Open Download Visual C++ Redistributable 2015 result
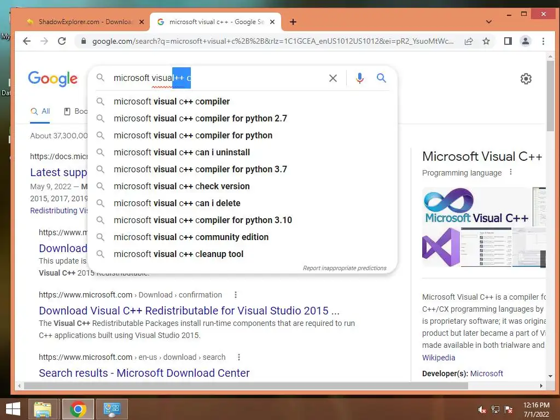The width and height of the screenshot is (560, 420). [189, 311]
